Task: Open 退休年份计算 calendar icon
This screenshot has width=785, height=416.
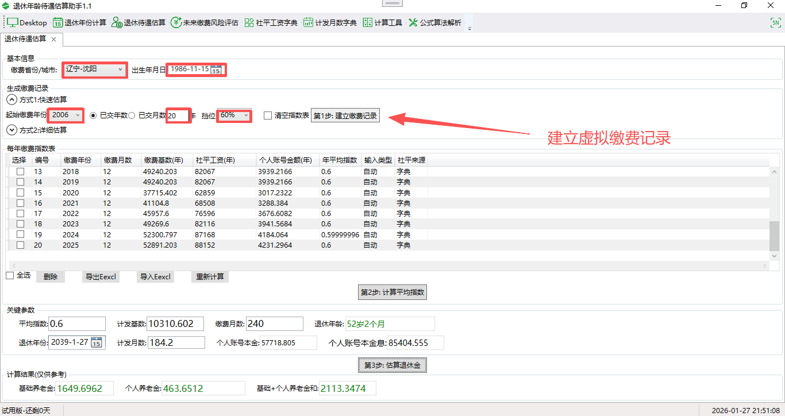Action: [x=57, y=23]
